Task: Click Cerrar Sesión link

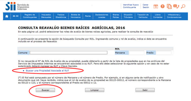Action: pyautogui.click(x=146, y=6)
